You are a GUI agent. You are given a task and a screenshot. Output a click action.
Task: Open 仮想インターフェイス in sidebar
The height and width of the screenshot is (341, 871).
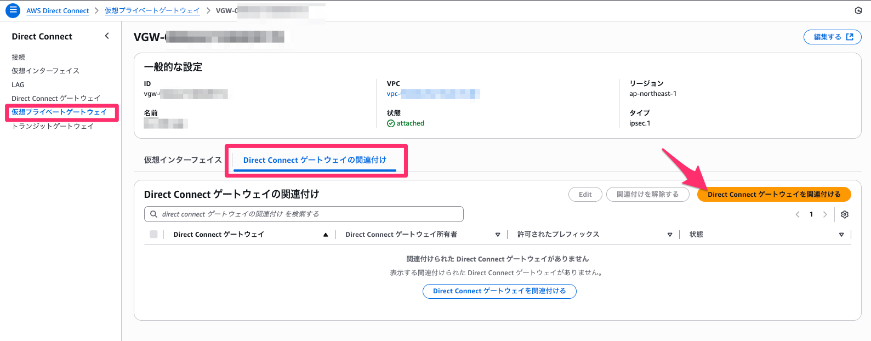tap(45, 71)
